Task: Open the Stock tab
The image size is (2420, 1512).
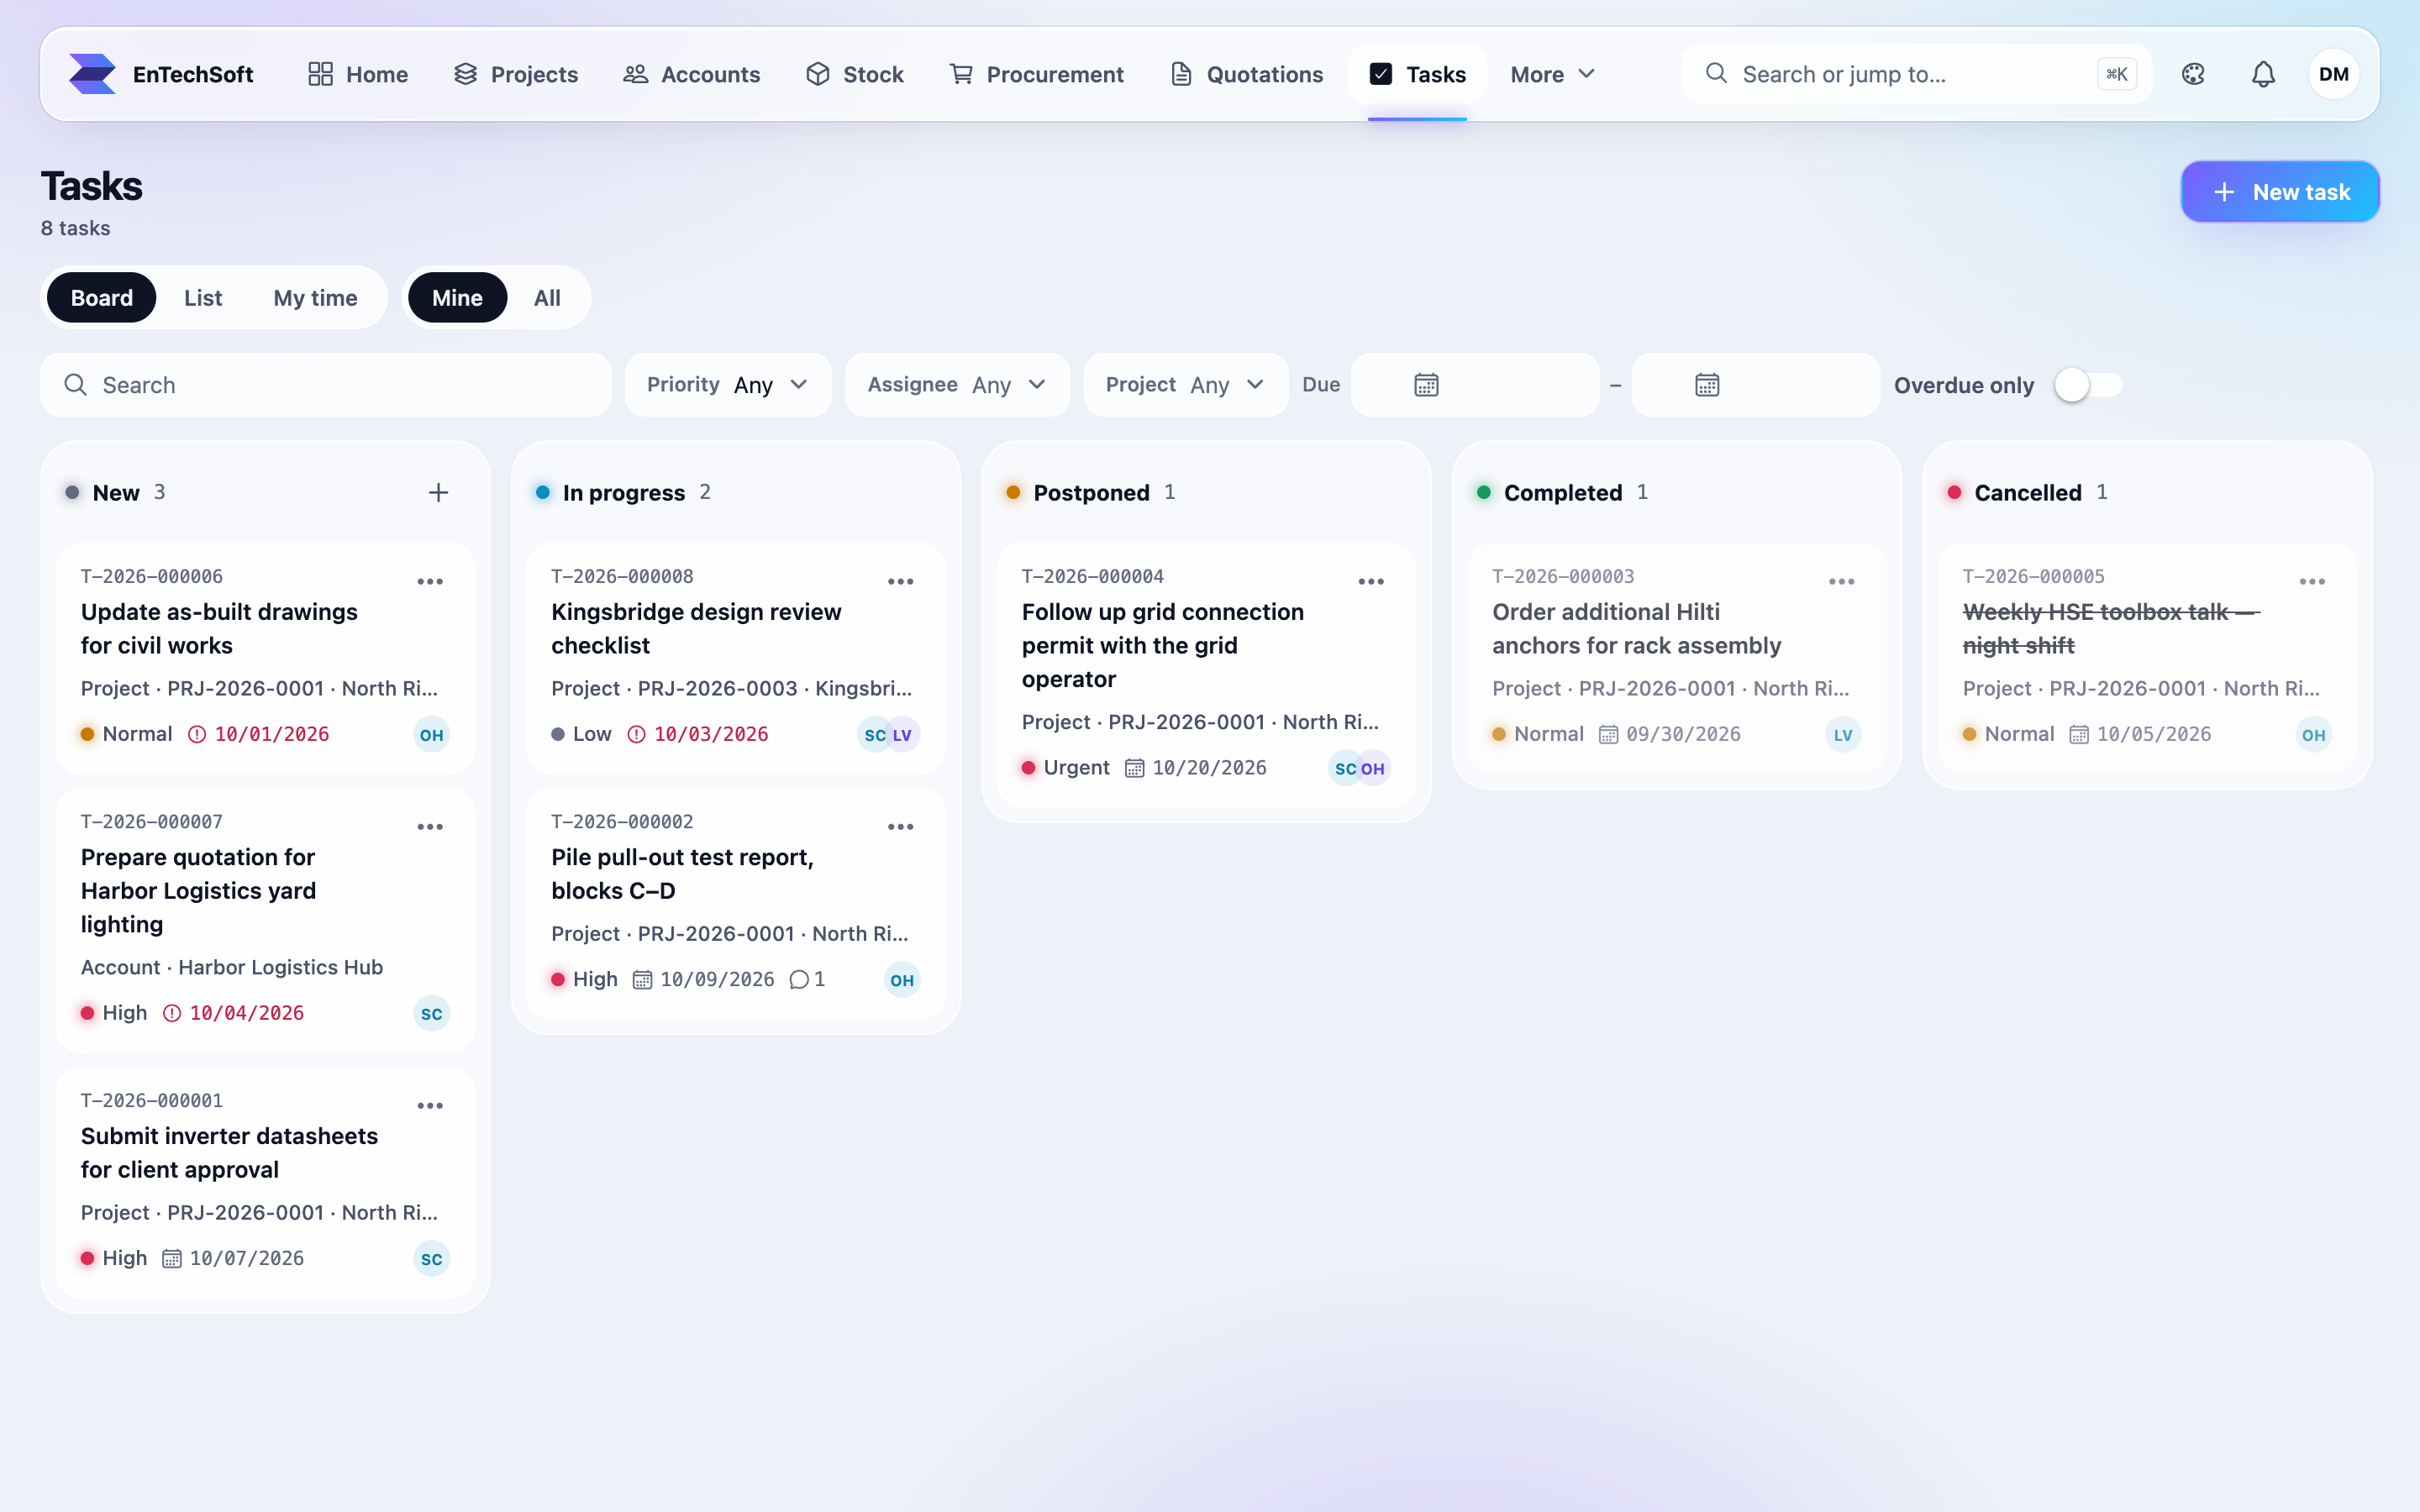Action: click(x=855, y=74)
